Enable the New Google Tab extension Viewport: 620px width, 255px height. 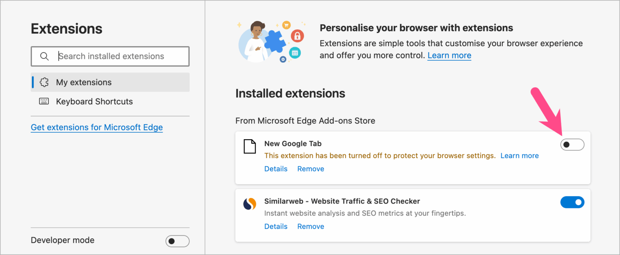tap(572, 144)
